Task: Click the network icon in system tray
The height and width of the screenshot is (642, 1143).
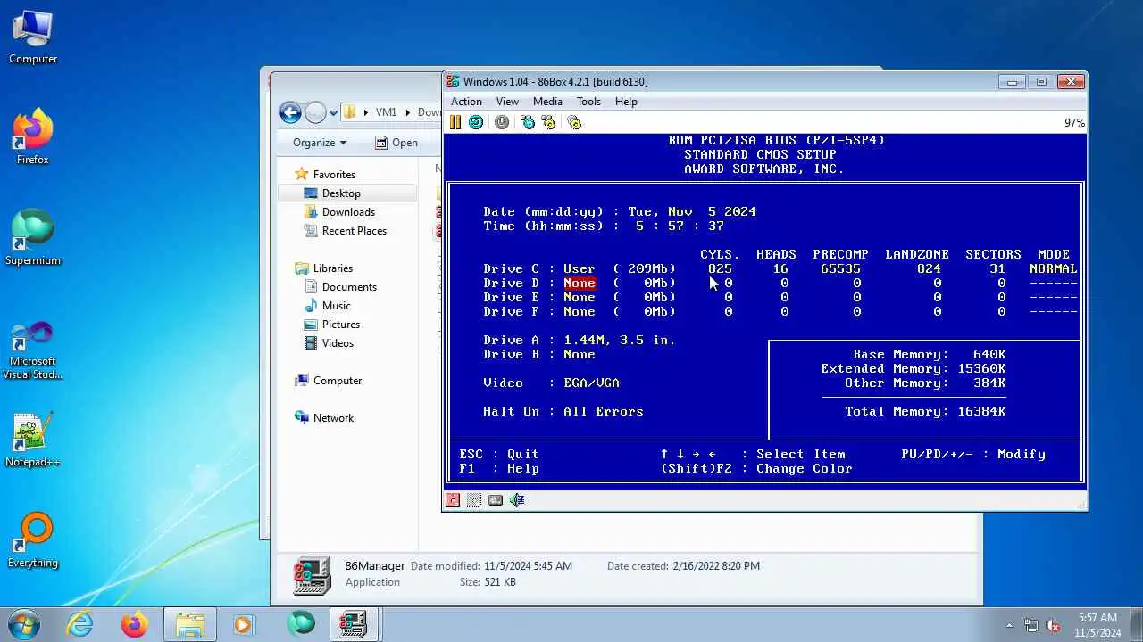Action: (x=1031, y=626)
